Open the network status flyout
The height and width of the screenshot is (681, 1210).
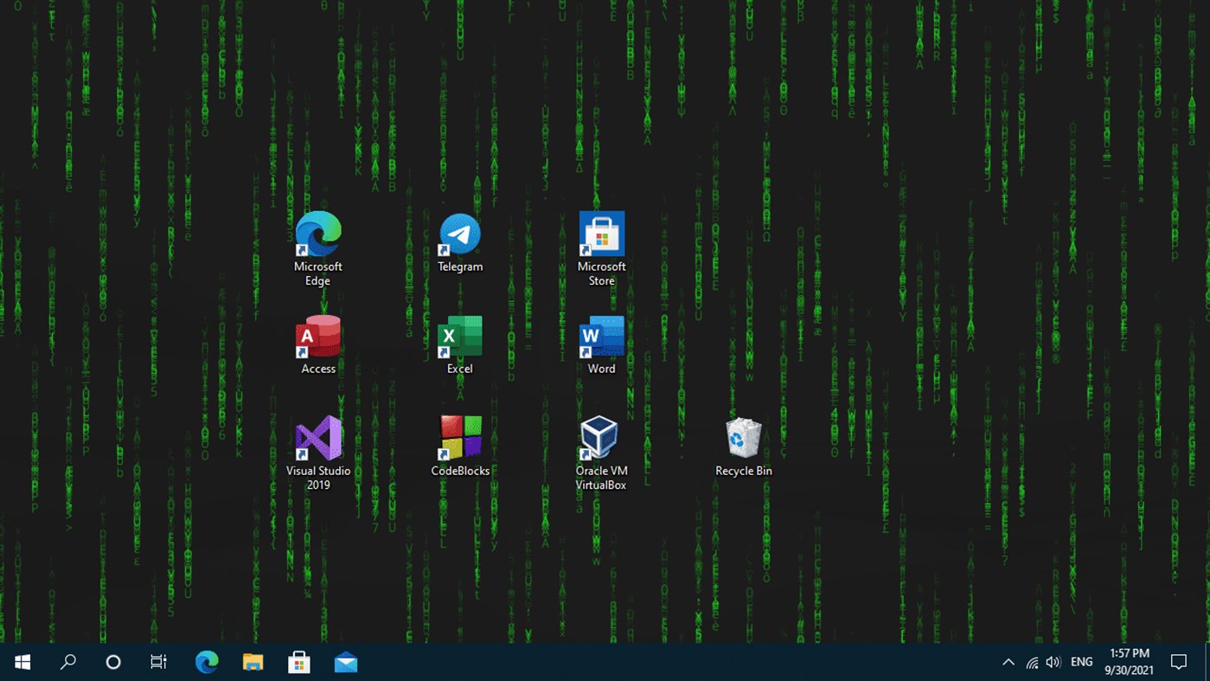(x=1030, y=661)
